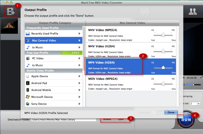Click the Mac General Video category icon
Viewport: 203px width, 134px height.
coord(28,40)
